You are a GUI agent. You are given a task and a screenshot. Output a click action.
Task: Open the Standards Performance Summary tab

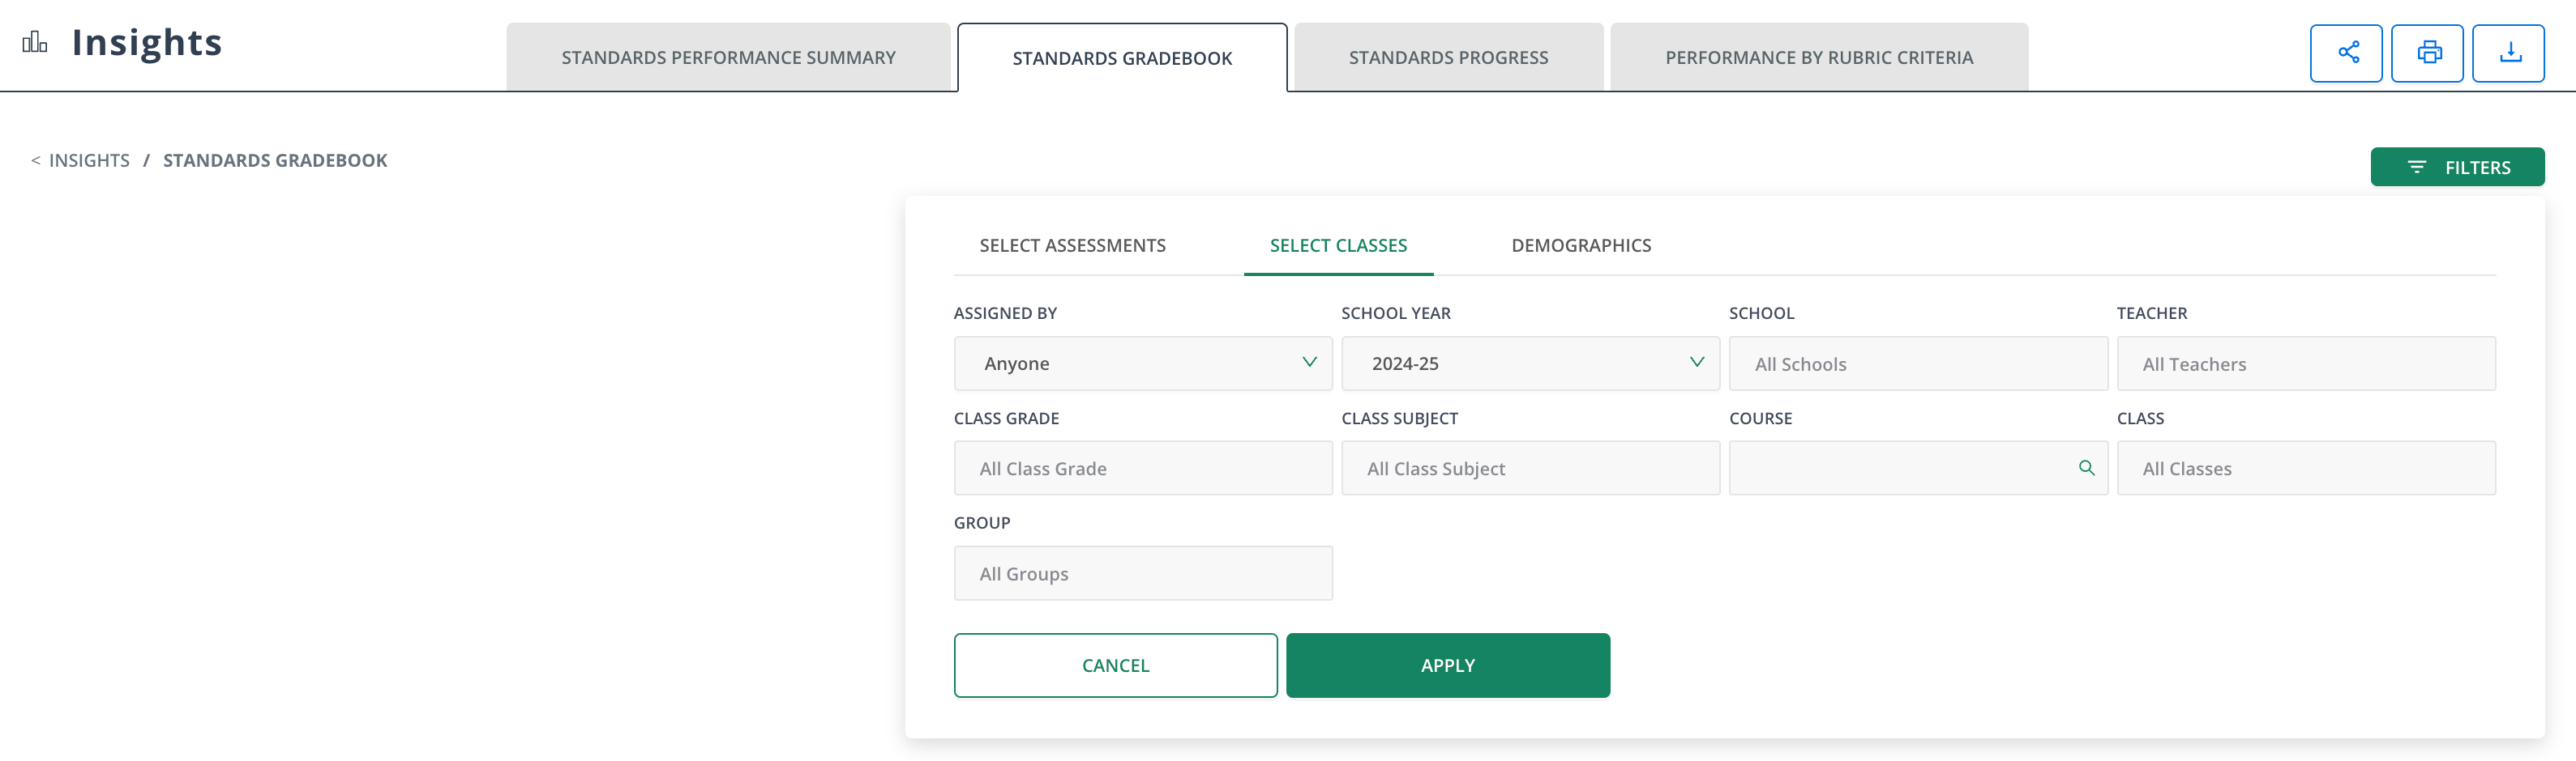[x=728, y=58]
